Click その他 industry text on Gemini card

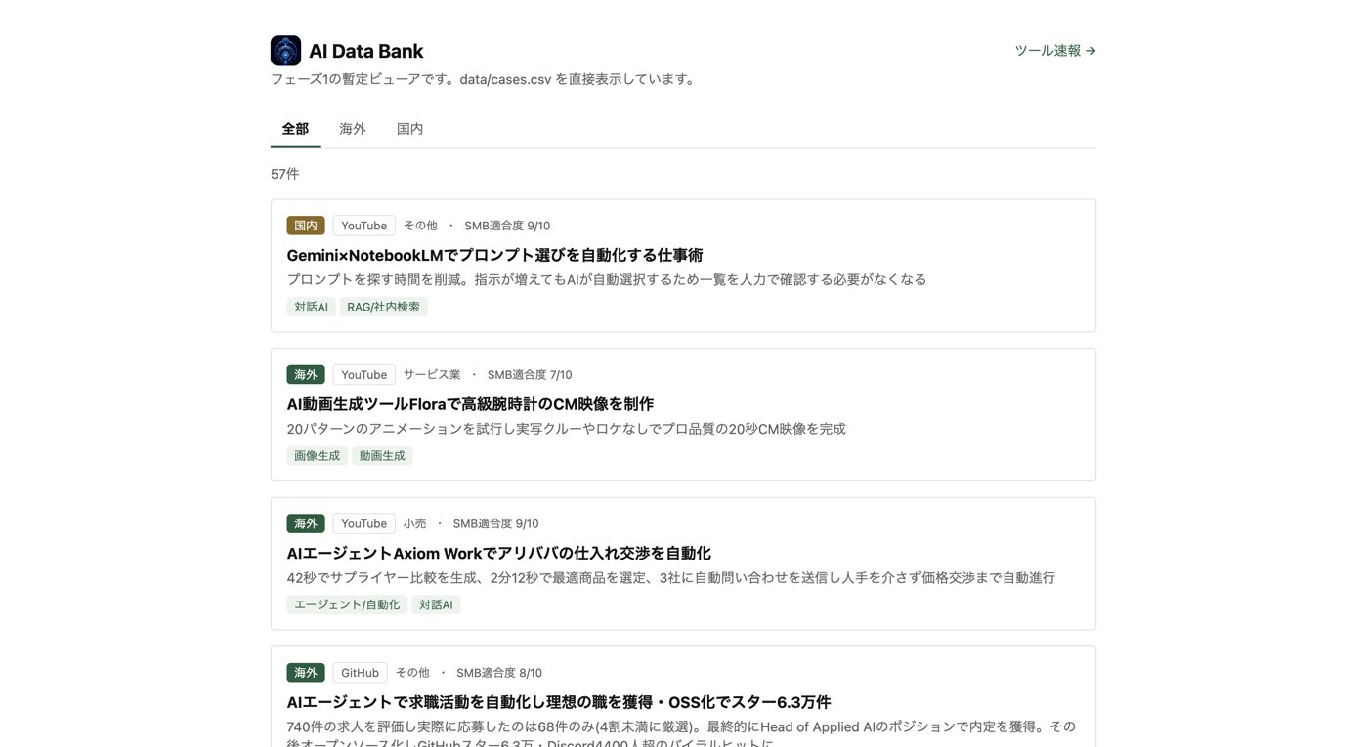(x=420, y=226)
